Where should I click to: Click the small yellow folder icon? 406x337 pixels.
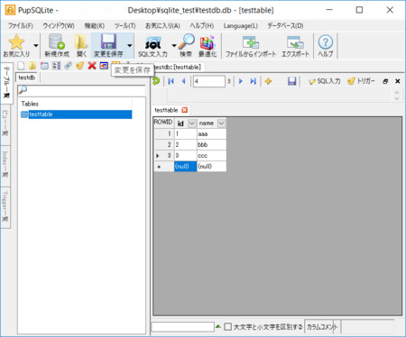[32, 66]
